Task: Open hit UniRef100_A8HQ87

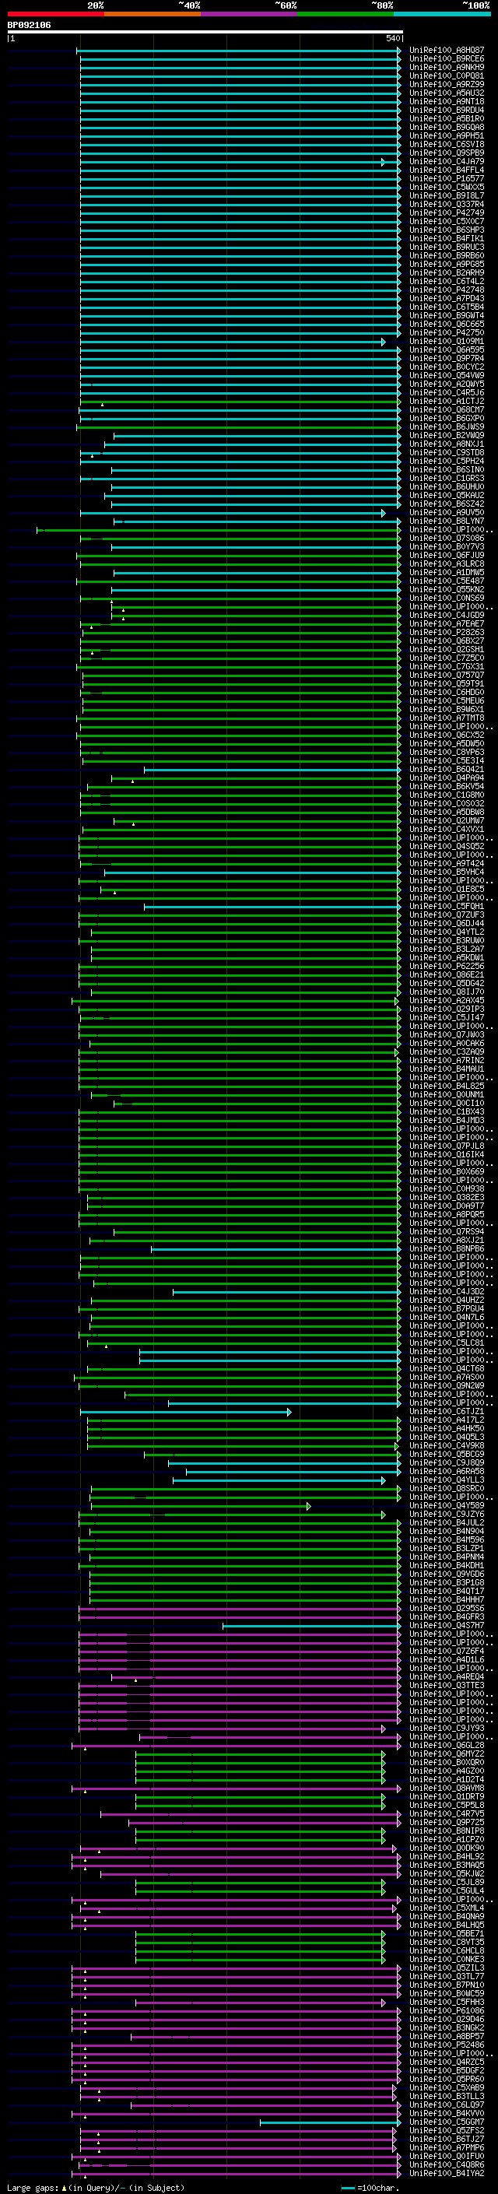Action: point(447,51)
